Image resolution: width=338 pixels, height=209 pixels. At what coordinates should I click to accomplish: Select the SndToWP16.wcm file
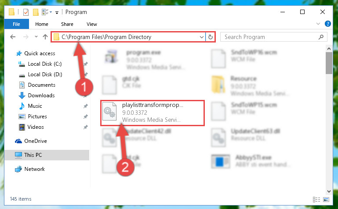coord(245,58)
